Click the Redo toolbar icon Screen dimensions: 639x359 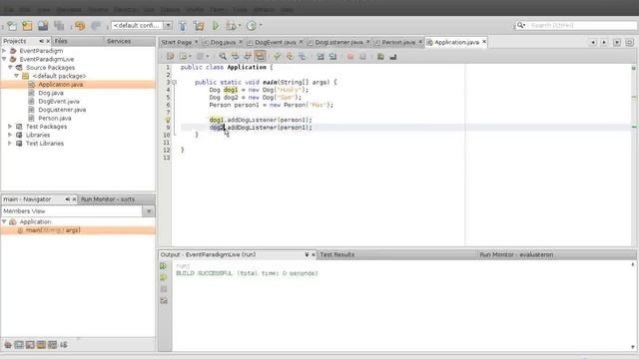[96, 26]
